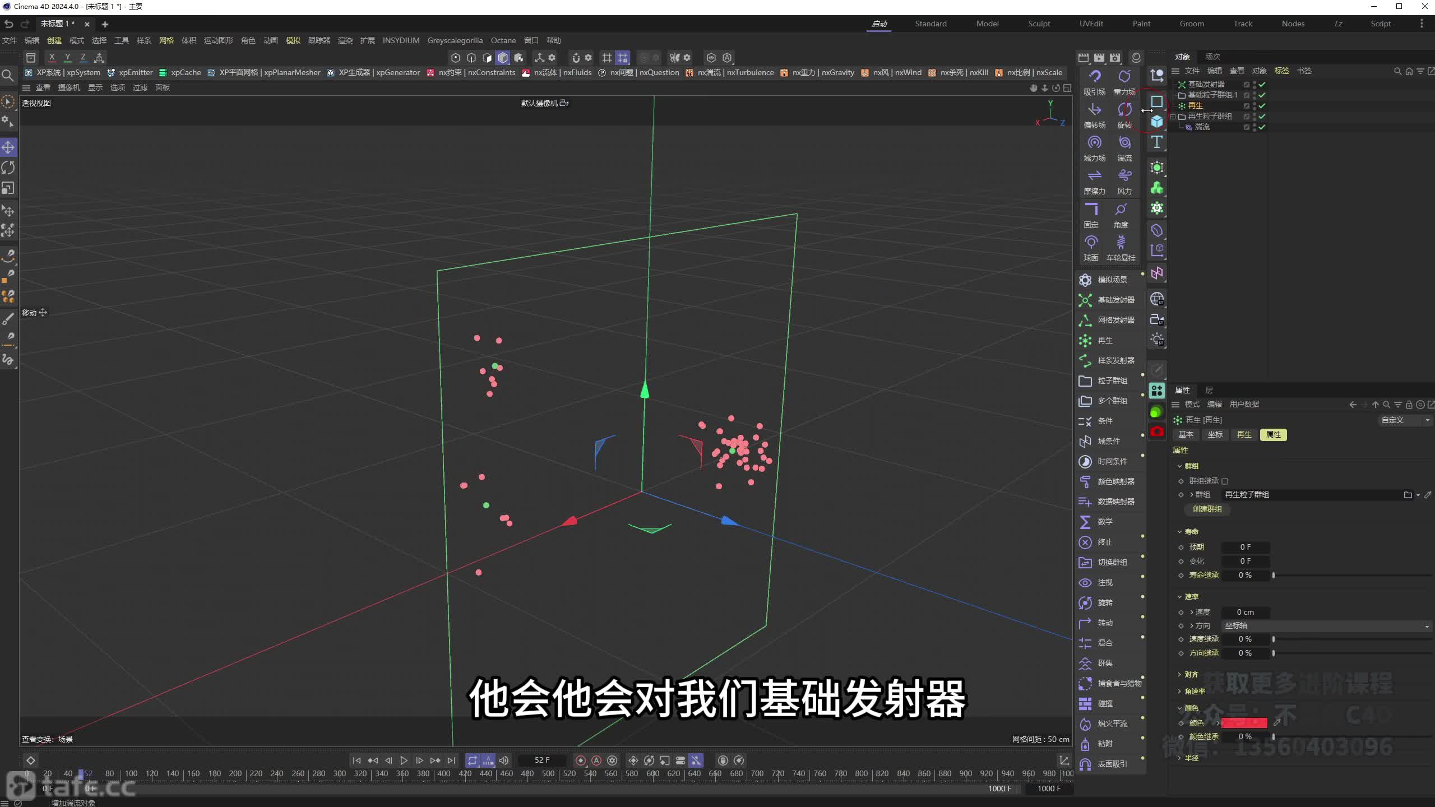1435x807 pixels.
Task: Expand the 角速率 attribute section
Action: [x=1180, y=692]
